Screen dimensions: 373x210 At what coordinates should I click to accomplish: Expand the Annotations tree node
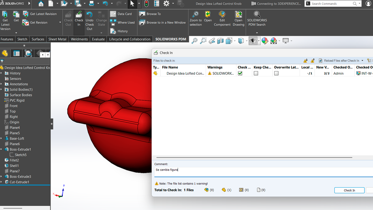(x=1, y=84)
